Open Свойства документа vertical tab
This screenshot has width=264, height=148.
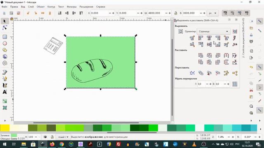243,38
